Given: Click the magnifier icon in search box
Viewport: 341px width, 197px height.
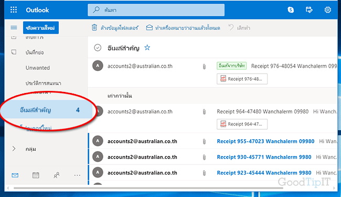Looking at the screenshot, I should (96, 10).
